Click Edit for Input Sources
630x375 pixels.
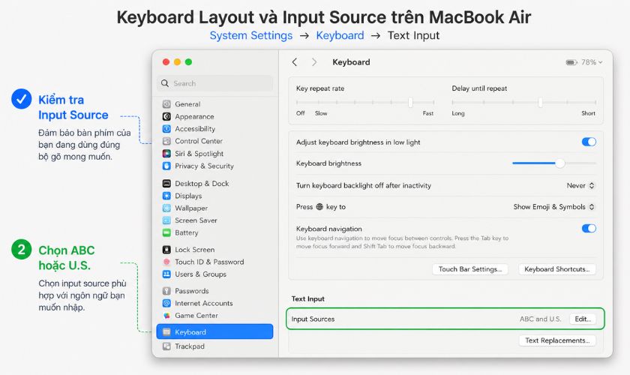[x=583, y=319]
